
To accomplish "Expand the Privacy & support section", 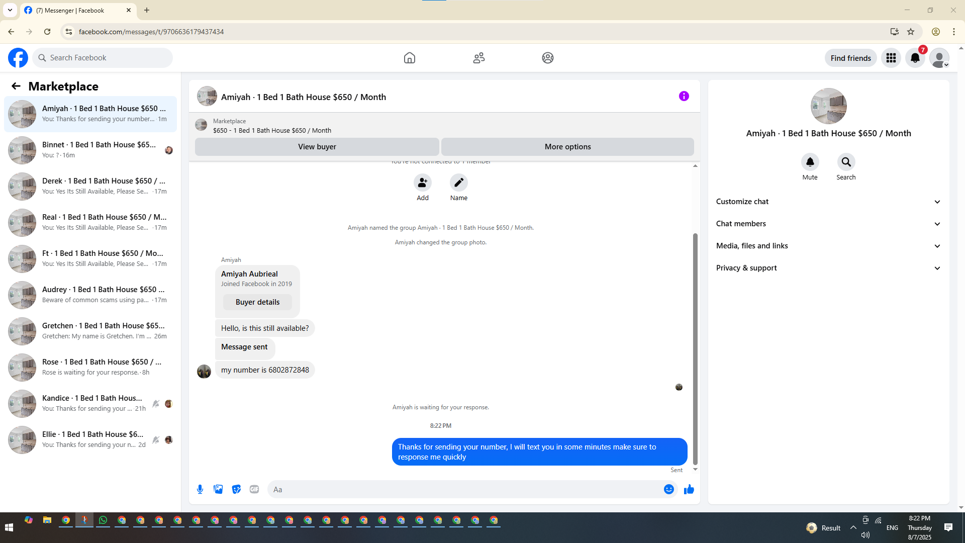I will tap(828, 268).
